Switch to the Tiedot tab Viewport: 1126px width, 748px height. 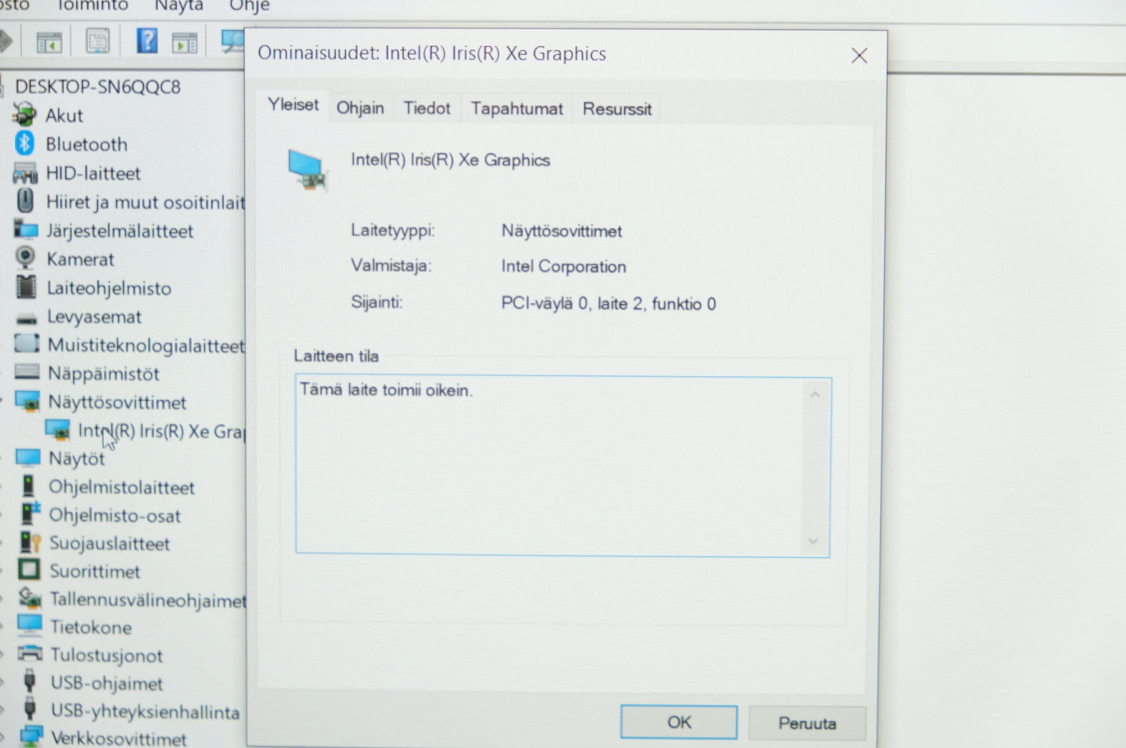click(x=427, y=109)
